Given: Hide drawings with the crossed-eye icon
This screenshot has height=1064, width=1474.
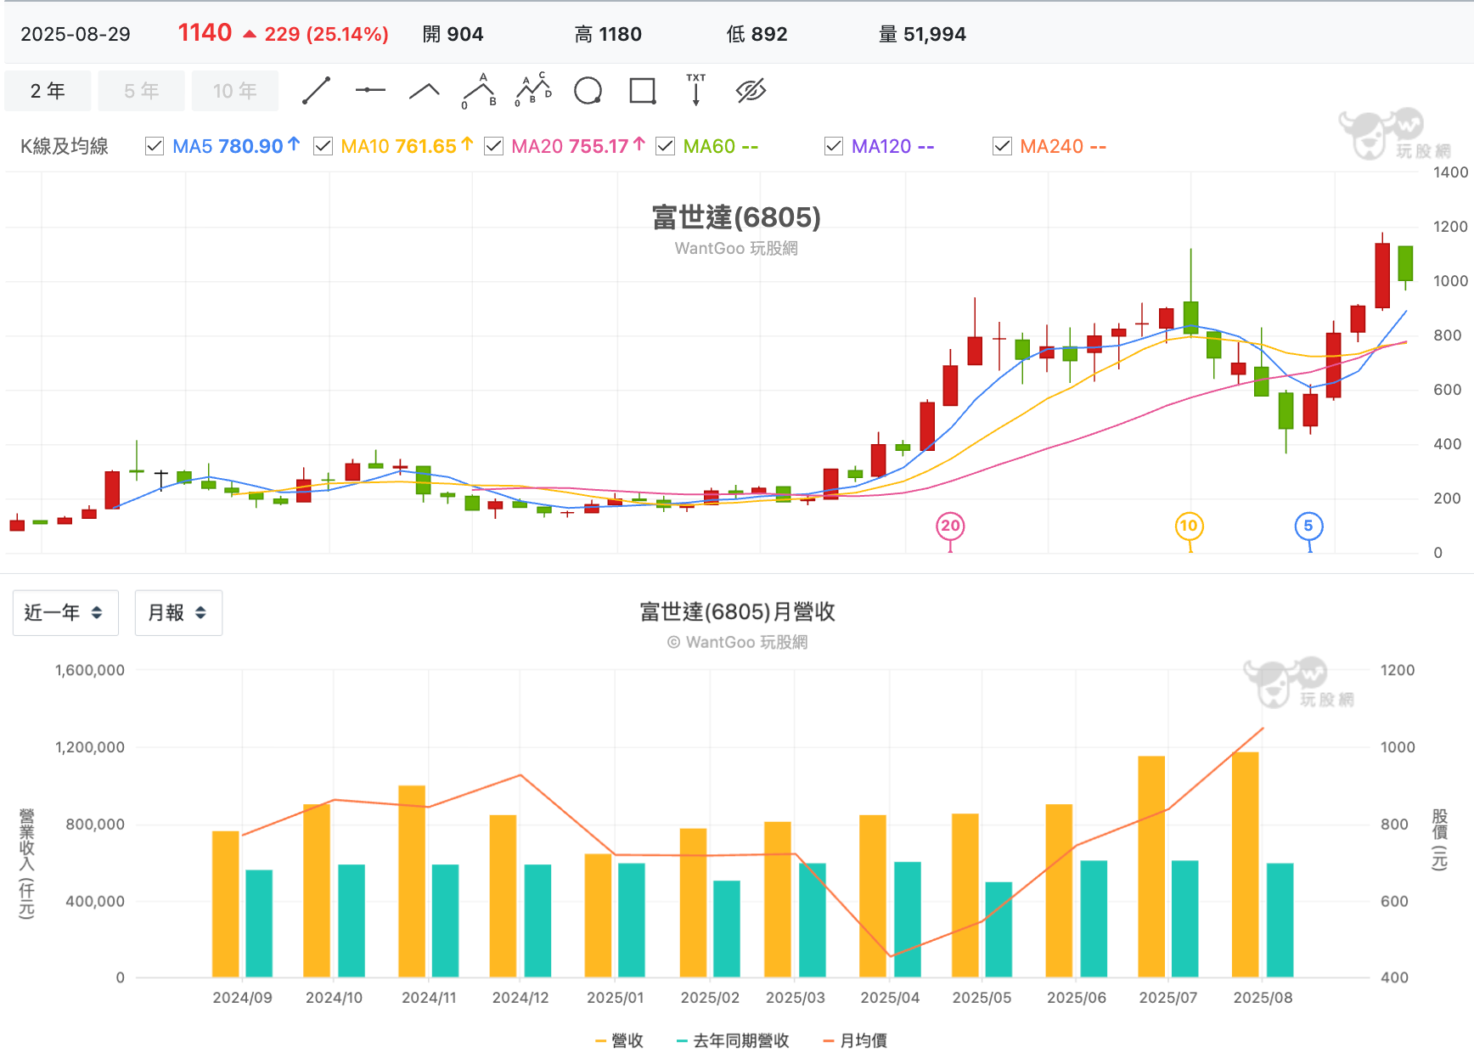Looking at the screenshot, I should 751,91.
